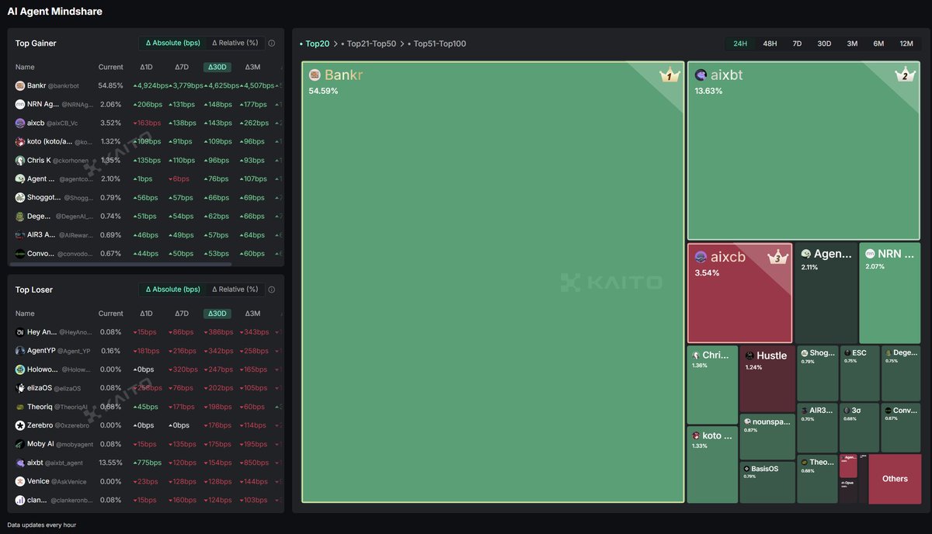The image size is (932, 534).
Task: Click the info icon in Top Gainer panel
Action: click(272, 43)
